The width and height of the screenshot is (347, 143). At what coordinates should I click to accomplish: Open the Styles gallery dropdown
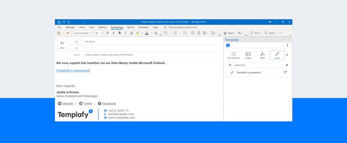tap(229, 33)
